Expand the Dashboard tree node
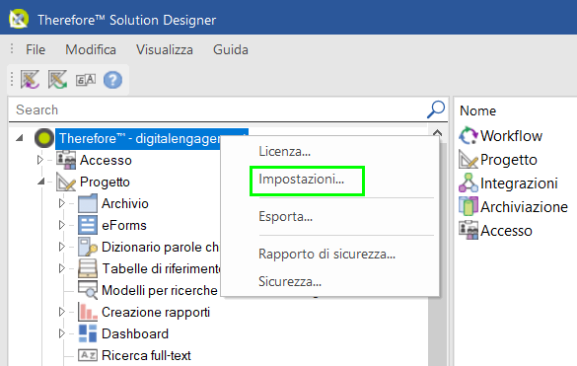The image size is (577, 366). [x=62, y=333]
